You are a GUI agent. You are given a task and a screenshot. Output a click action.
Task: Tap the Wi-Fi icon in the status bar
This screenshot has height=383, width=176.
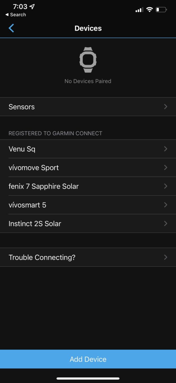(x=149, y=10)
